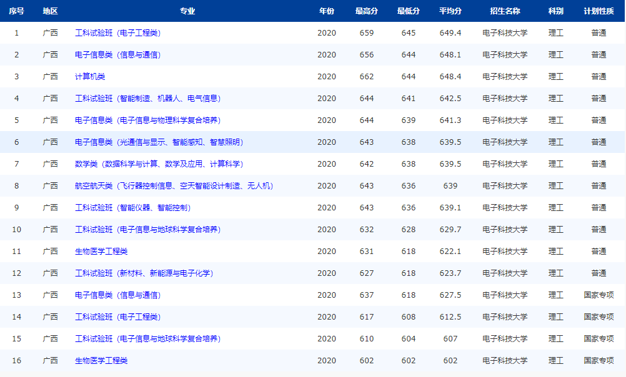Select the 序号 column header cell
Image resolution: width=626 pixels, height=377 pixels.
tap(16, 11)
